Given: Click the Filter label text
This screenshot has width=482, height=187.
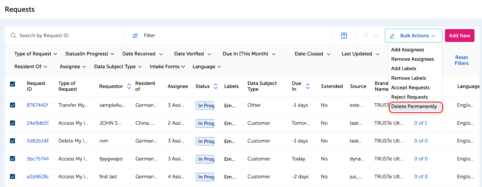Looking at the screenshot, I should (149, 35).
